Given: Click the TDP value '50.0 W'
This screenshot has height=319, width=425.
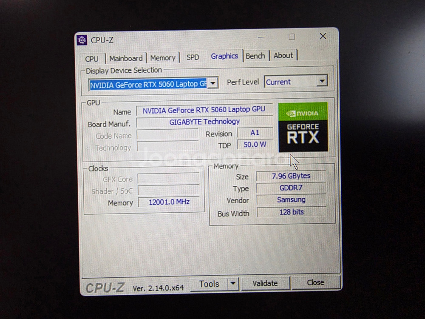Looking at the screenshot, I should point(255,145).
